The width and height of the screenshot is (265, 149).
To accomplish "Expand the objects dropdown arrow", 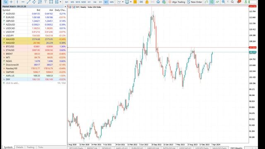I will click(60, 2).
